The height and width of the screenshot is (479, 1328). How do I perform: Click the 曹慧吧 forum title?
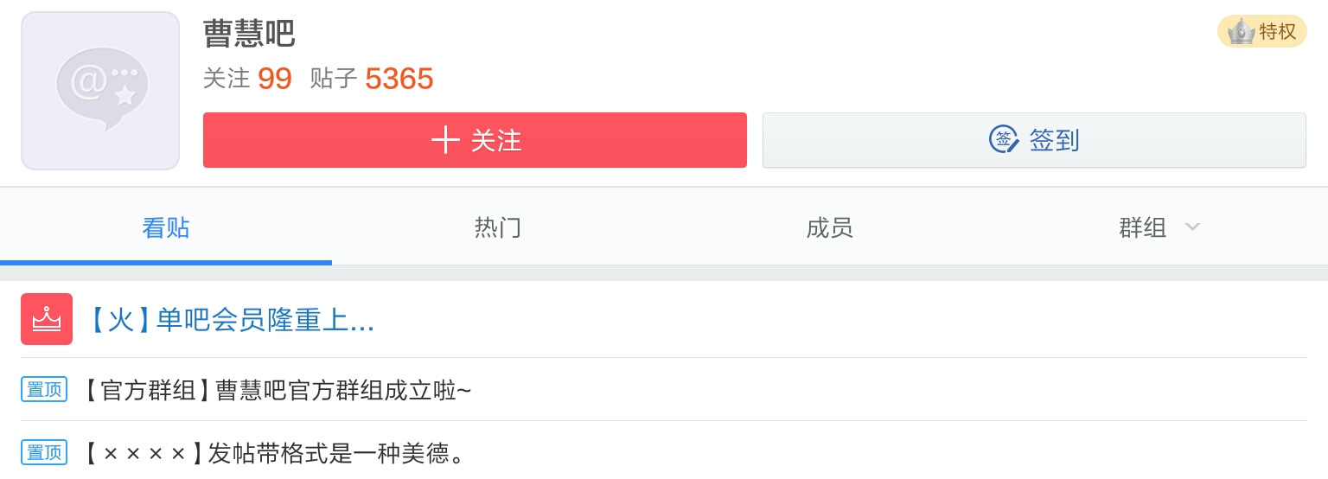click(x=249, y=34)
